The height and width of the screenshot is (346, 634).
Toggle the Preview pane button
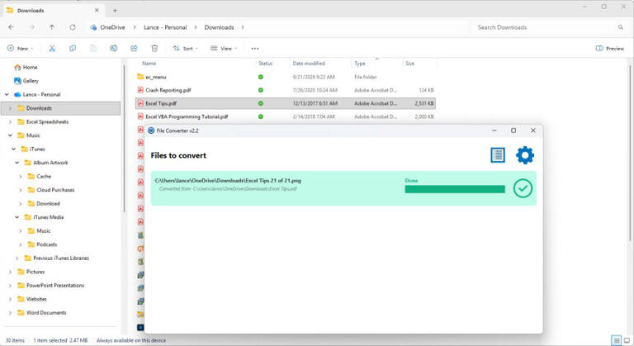pyautogui.click(x=610, y=48)
